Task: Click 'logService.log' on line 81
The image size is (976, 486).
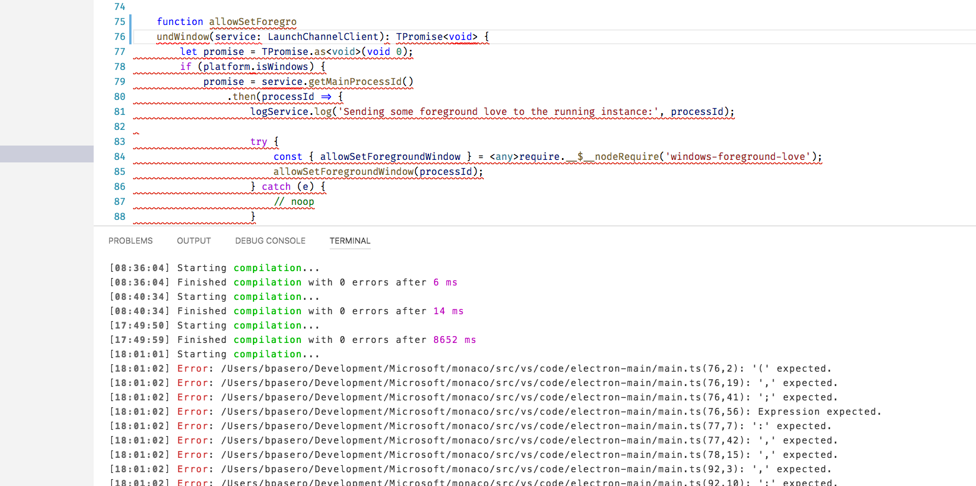Action: (x=291, y=112)
